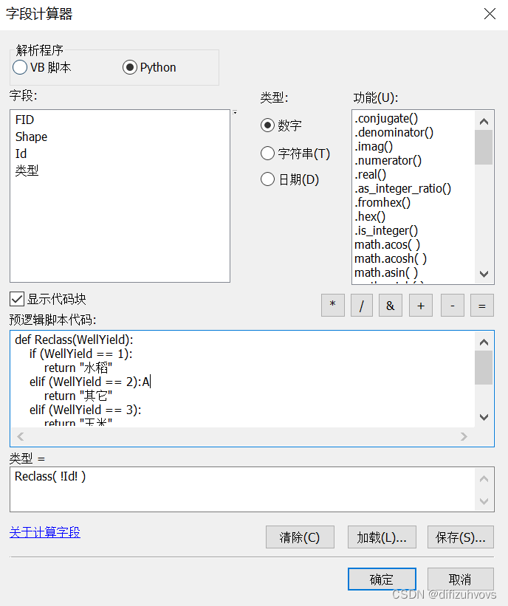Insert the plus + operator
Image resolution: width=508 pixels, height=606 pixels.
pyautogui.click(x=421, y=306)
